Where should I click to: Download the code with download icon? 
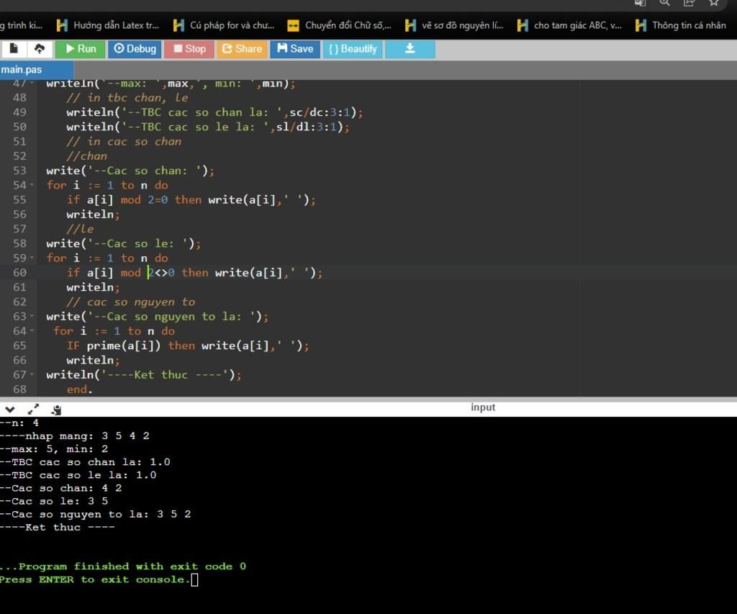410,49
